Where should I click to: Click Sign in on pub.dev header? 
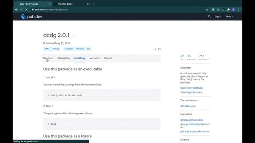pyautogui.click(x=218, y=17)
